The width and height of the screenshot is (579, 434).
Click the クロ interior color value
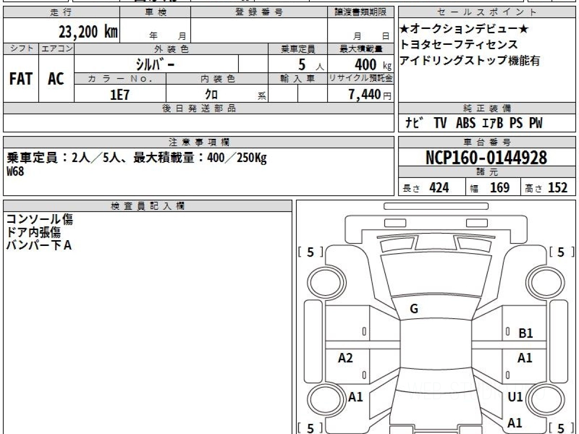coord(211,95)
